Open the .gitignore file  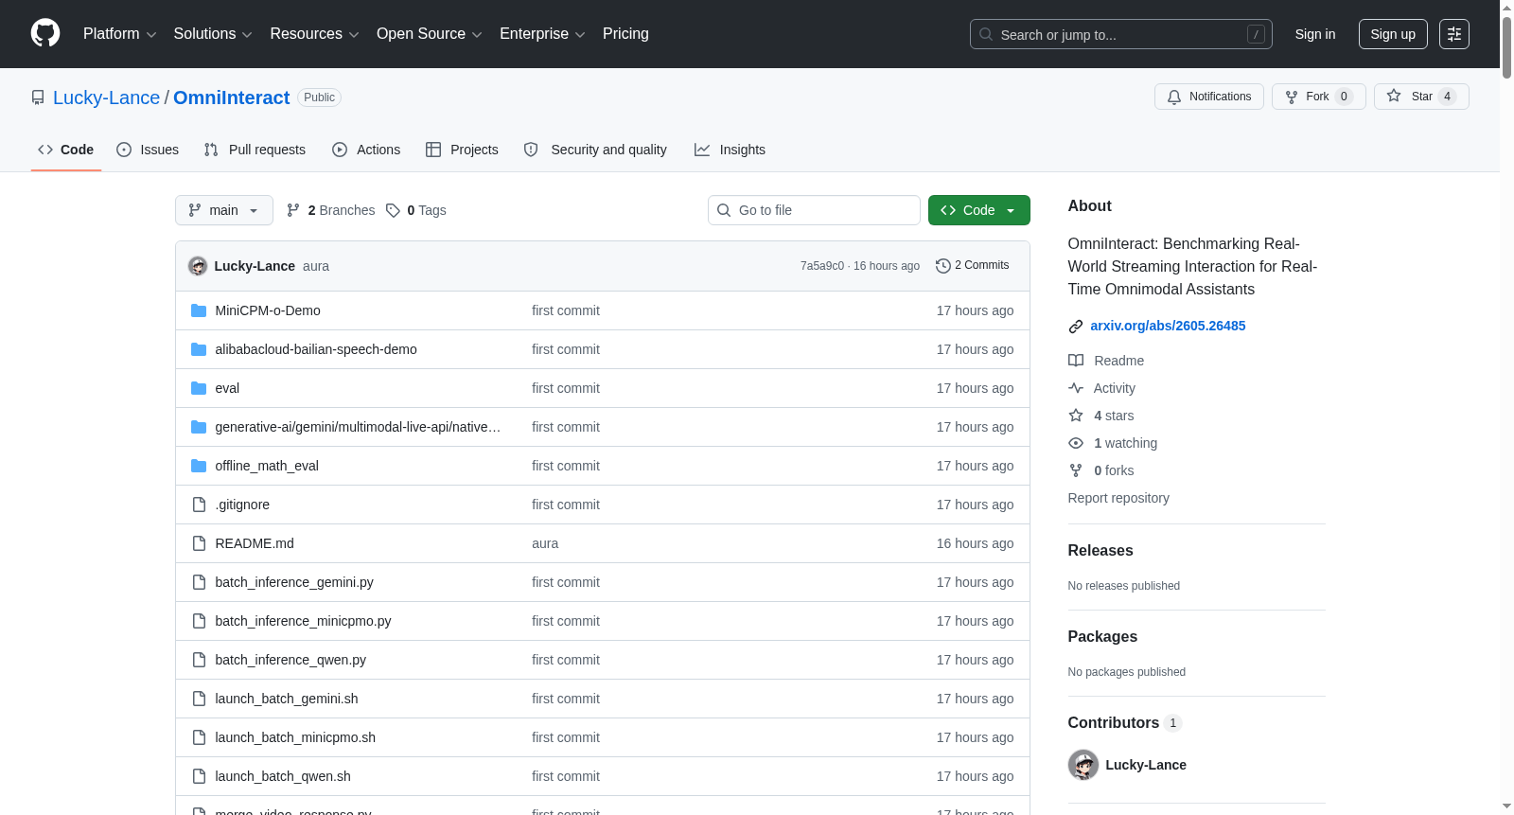(x=242, y=505)
